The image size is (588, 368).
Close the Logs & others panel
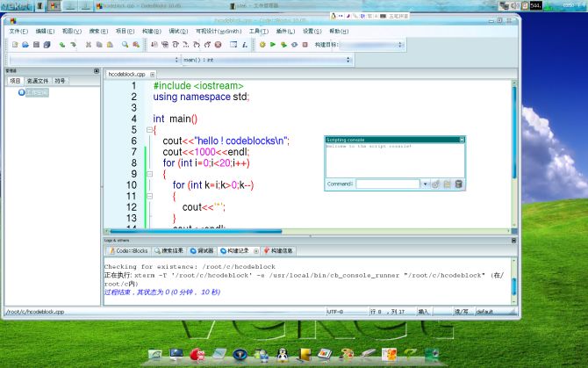pyautogui.click(x=513, y=241)
